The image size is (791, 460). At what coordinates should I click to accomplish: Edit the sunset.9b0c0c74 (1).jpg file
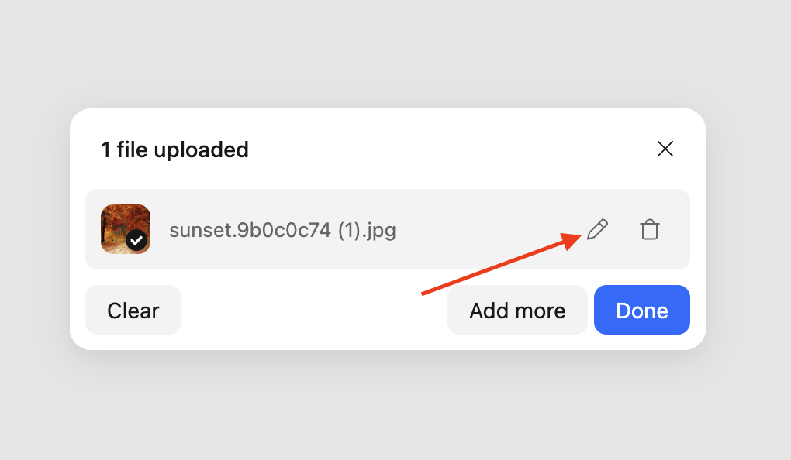click(x=596, y=229)
